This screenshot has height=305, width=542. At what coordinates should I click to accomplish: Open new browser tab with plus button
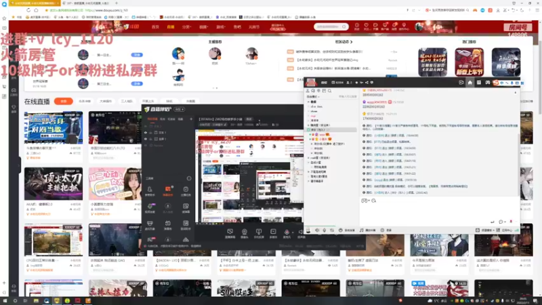pos(117,3)
